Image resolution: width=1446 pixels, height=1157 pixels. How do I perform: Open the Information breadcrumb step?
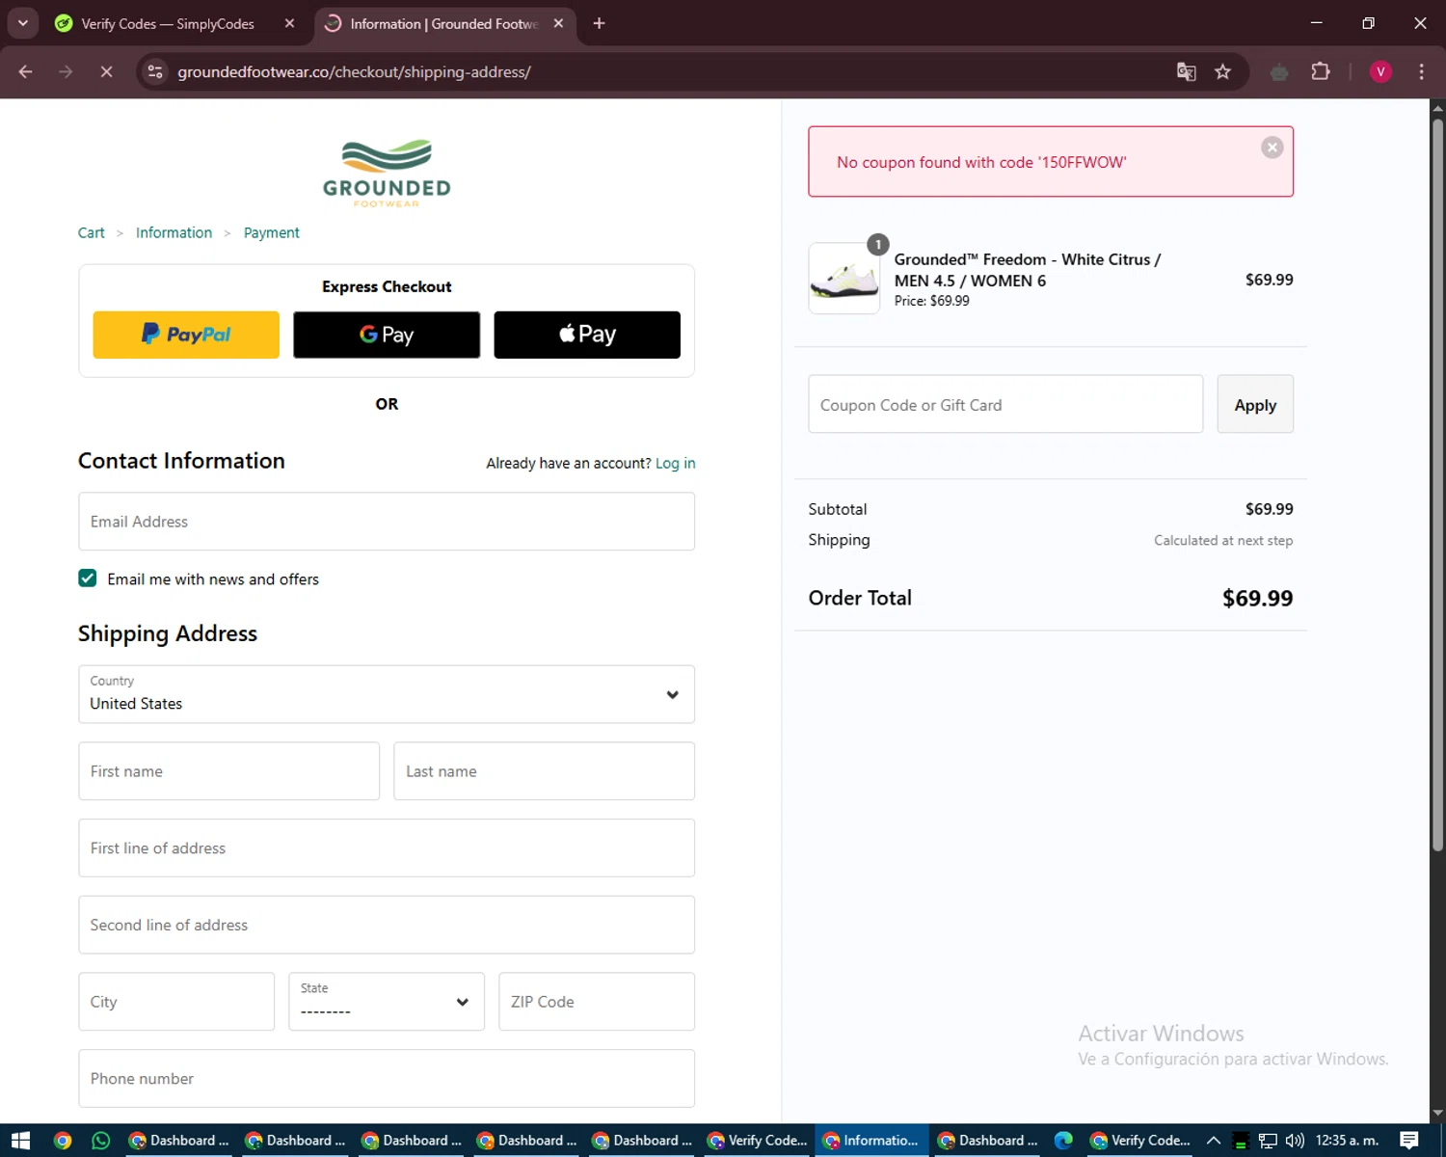point(174,232)
